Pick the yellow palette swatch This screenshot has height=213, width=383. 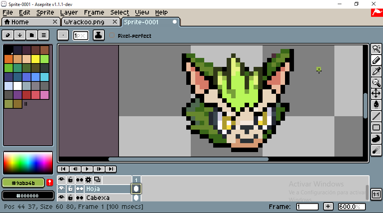[x=36, y=59]
